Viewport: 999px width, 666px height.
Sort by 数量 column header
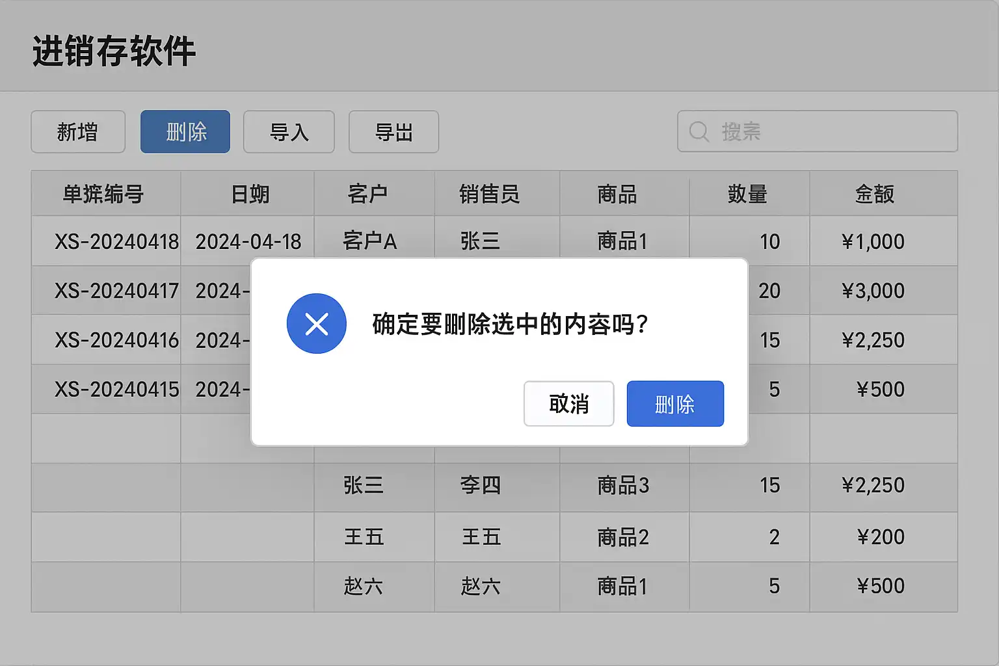pos(747,194)
